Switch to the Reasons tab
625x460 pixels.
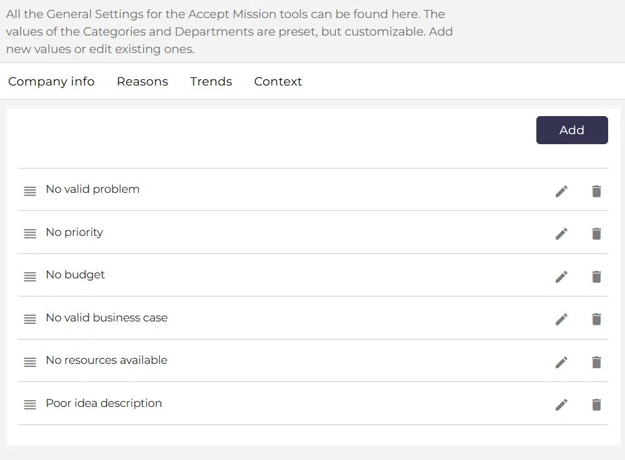(x=142, y=82)
